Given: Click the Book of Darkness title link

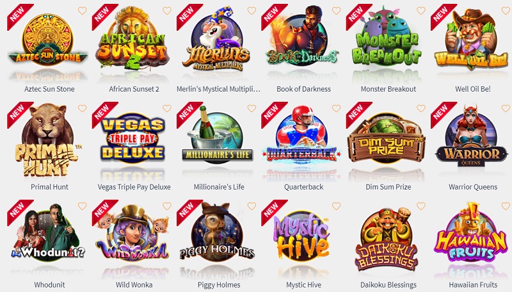Looking at the screenshot, I should click(303, 89).
